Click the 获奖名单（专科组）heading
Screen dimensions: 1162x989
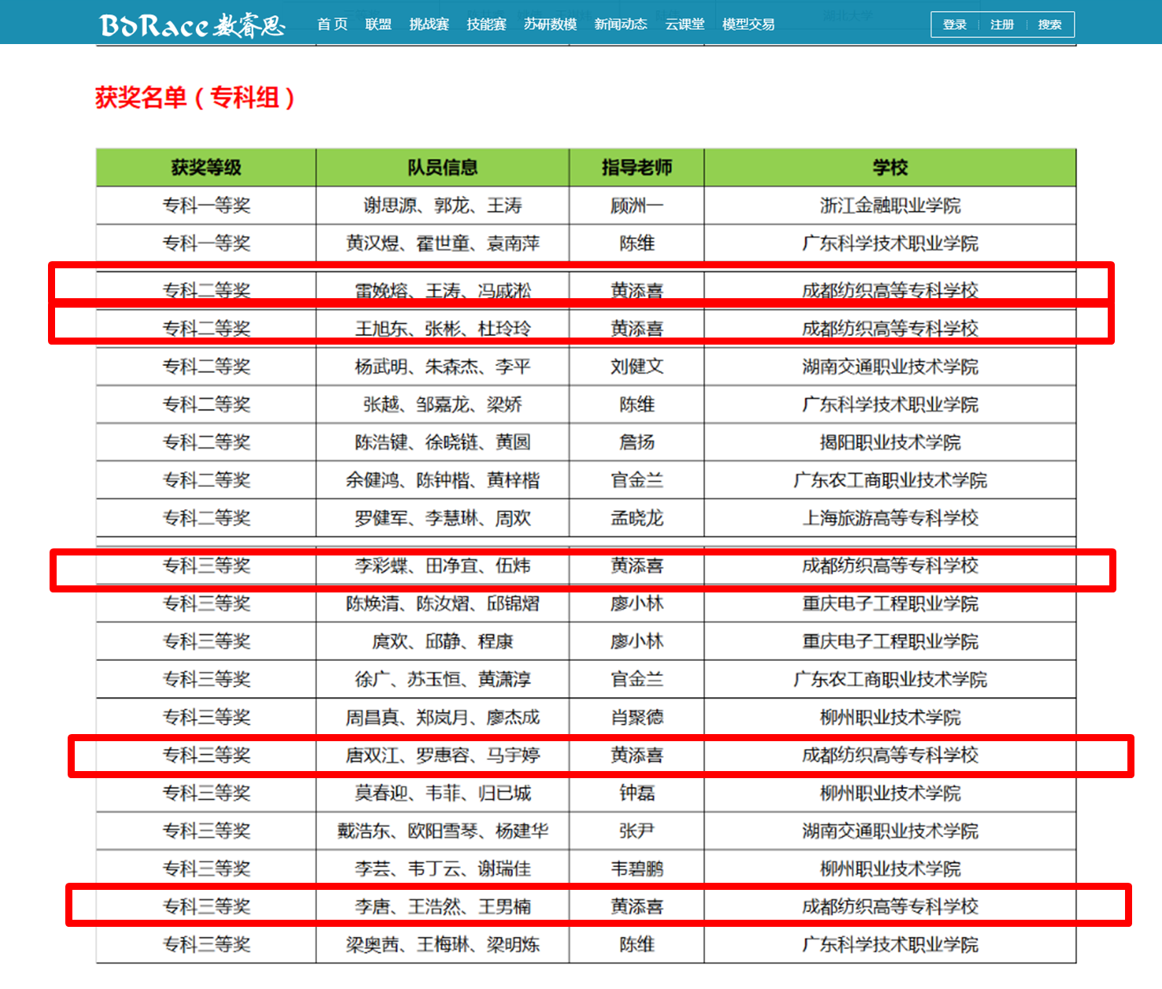pyautogui.click(x=195, y=98)
